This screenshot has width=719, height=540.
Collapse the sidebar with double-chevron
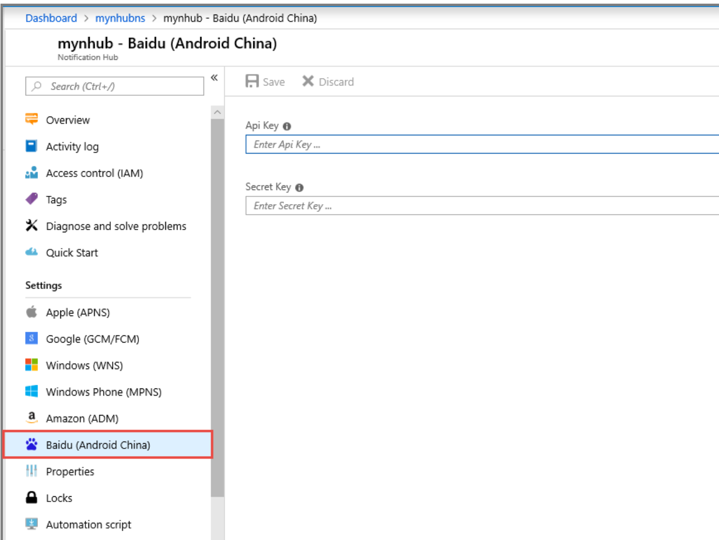pos(214,78)
